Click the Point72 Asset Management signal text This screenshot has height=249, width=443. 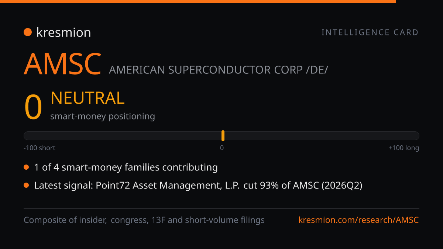coord(198,185)
